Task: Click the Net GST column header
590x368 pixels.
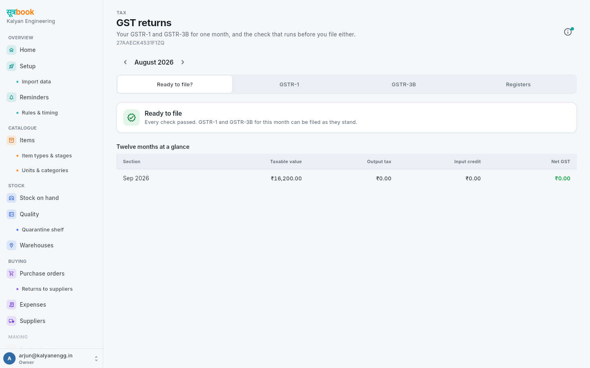Action: coord(560,162)
